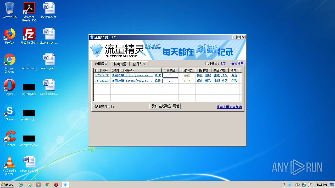The image size is (335, 188).
Task: Open 地区 for row 157222034
Action: (x=224, y=81)
